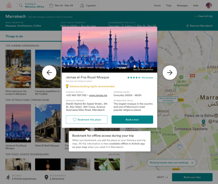Expand View full trip
The height and width of the screenshot is (184, 218).
[x=203, y=16]
